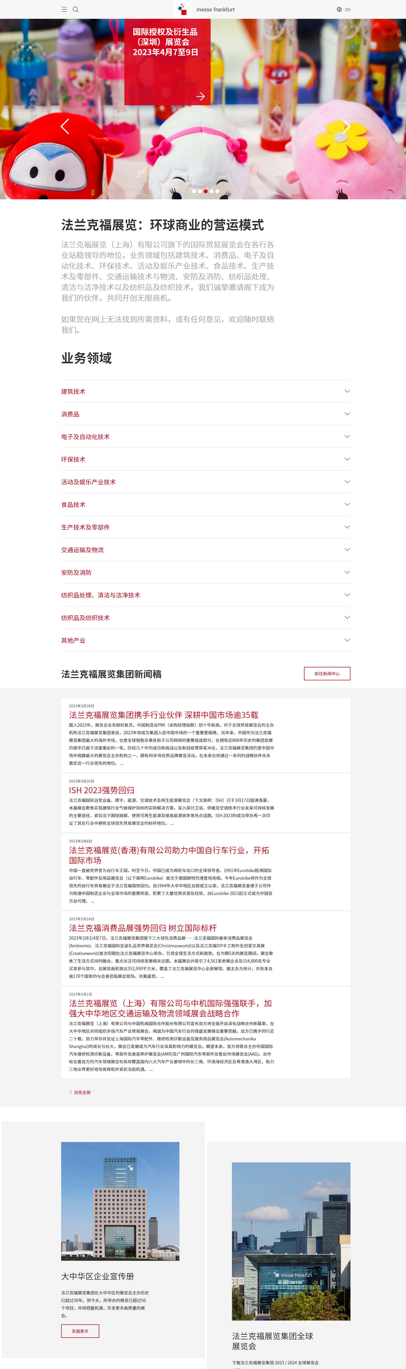The image size is (406, 1369).
Task: Select the fourth carousel dot indicator
Action: coord(211,191)
